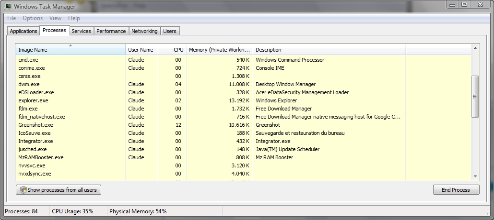Click the vertical scrollbar thumb

click(475, 97)
